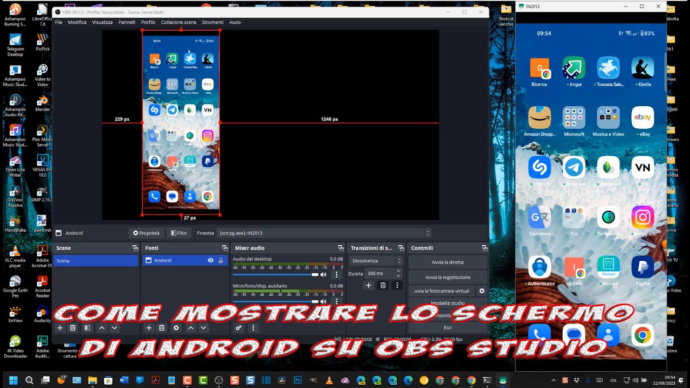Open the File menu in OBS
This screenshot has height=388, width=690.
coord(58,22)
